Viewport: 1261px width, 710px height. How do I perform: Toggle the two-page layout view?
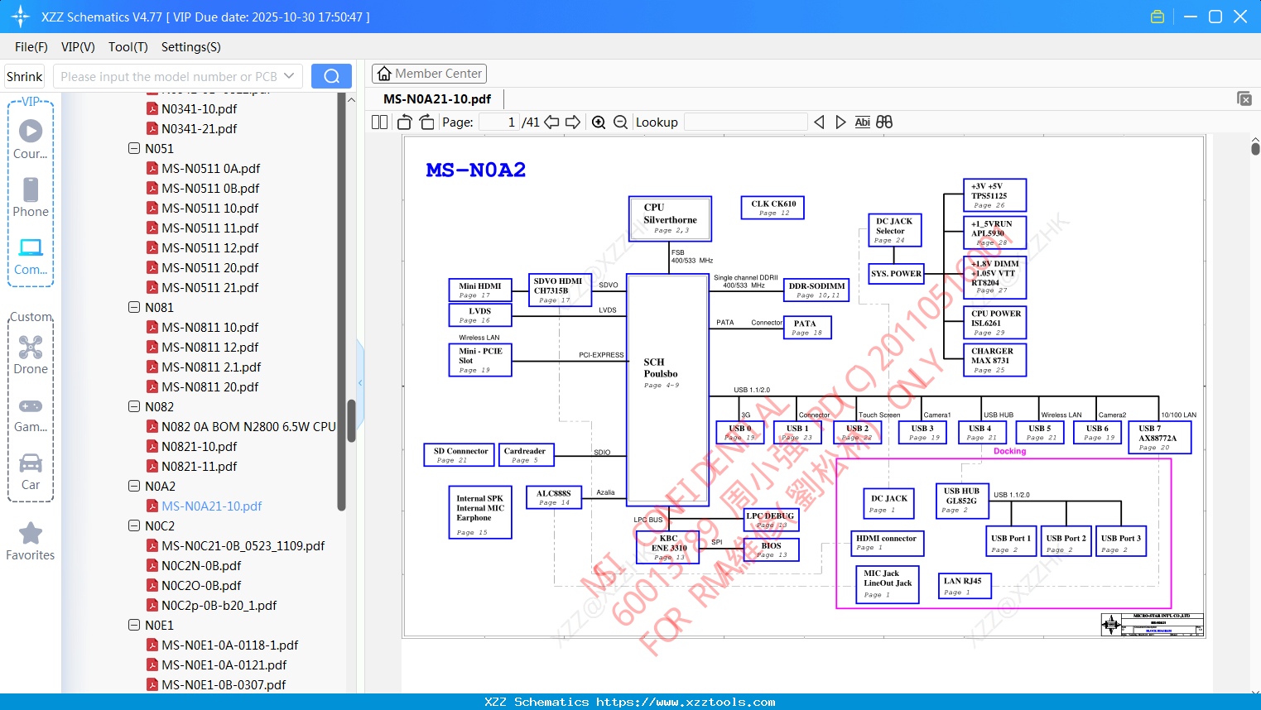click(379, 122)
